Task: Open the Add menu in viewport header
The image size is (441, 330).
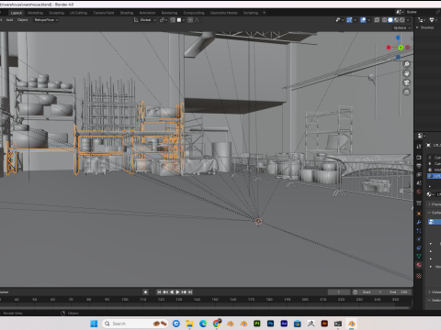Action: (9, 20)
